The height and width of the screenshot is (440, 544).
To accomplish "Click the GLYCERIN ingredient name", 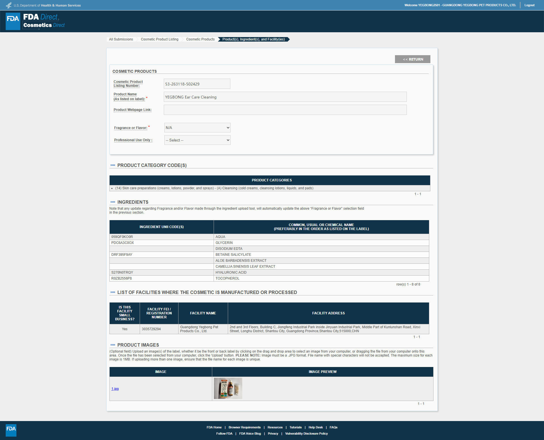I will 224,243.
